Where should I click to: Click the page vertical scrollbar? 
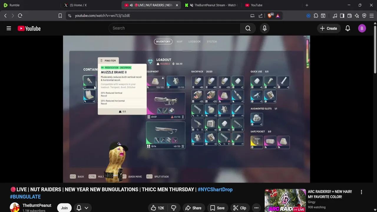click(375, 50)
